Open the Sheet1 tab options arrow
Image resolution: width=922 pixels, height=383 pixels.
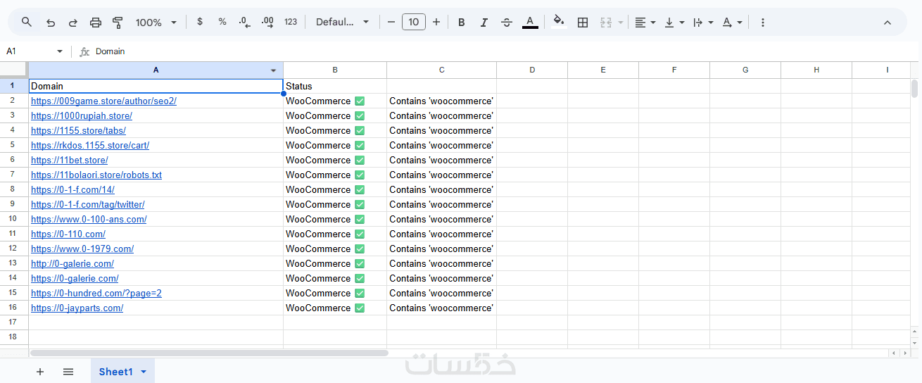click(x=144, y=372)
